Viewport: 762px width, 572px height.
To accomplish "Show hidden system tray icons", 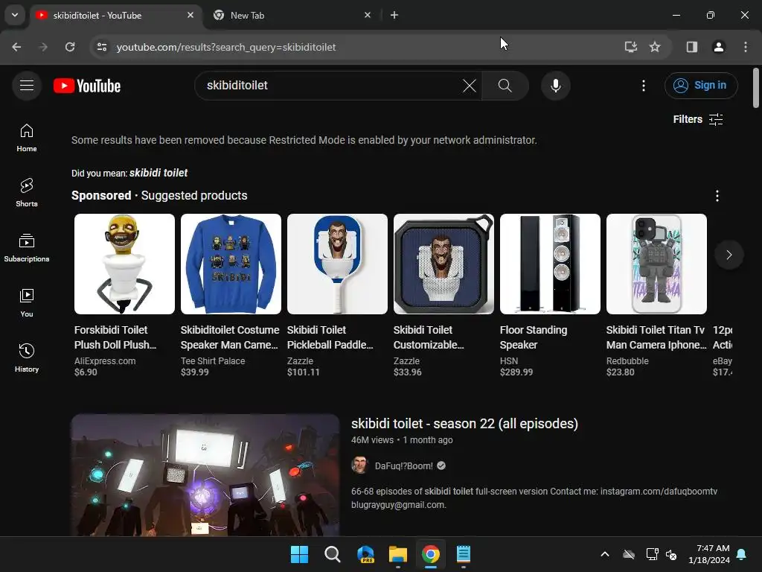I will 604,554.
